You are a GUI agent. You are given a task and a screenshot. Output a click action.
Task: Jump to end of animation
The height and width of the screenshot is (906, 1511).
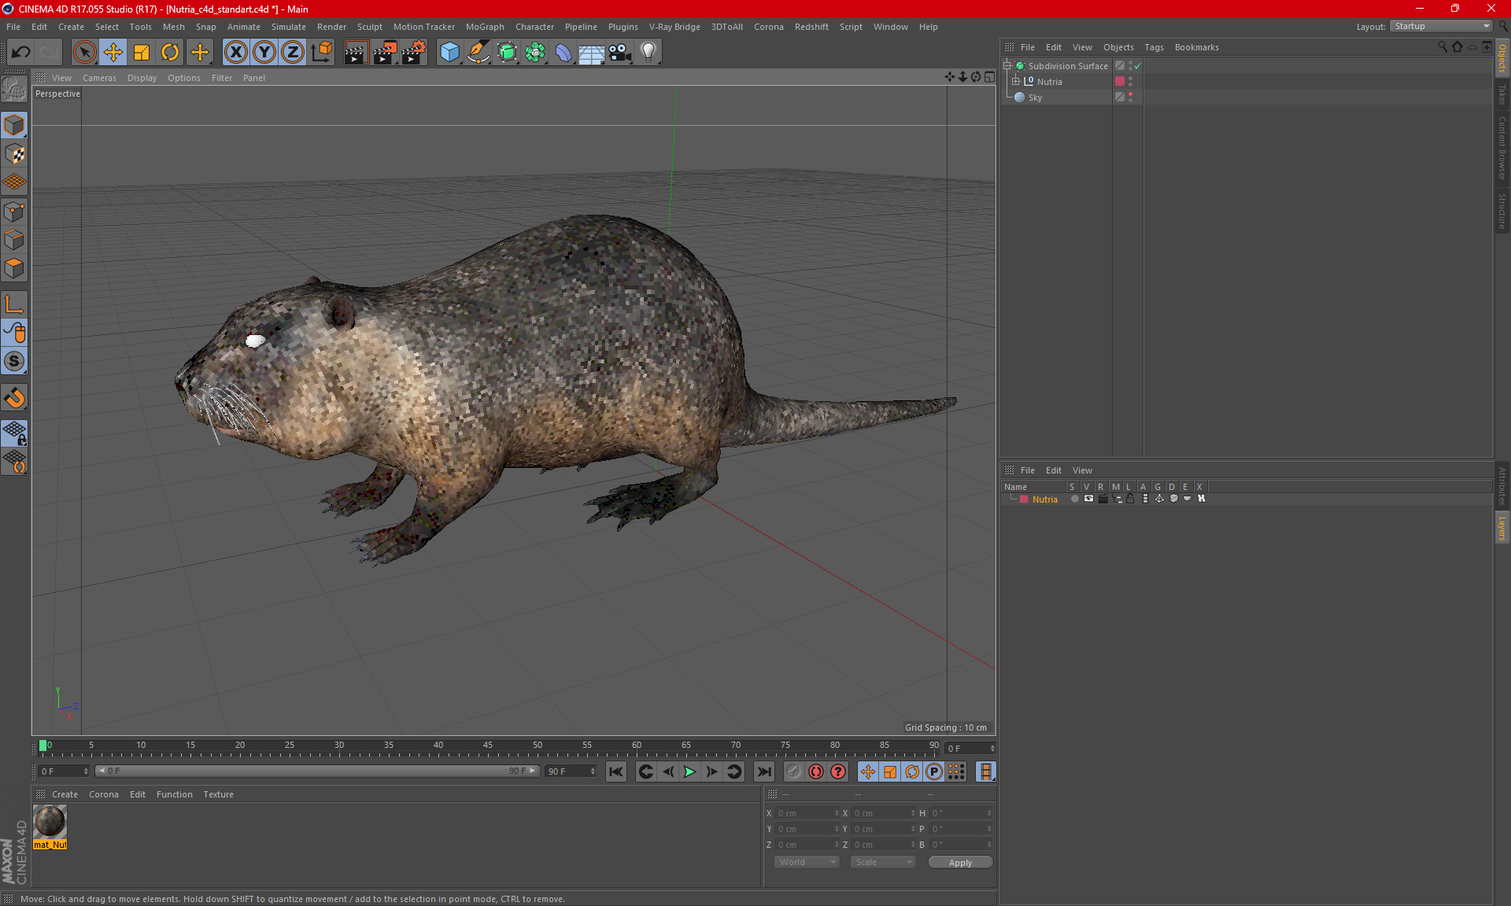point(763,772)
